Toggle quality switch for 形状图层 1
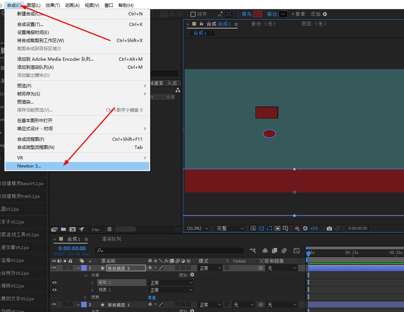The height and width of the screenshot is (312, 404). 161,305
